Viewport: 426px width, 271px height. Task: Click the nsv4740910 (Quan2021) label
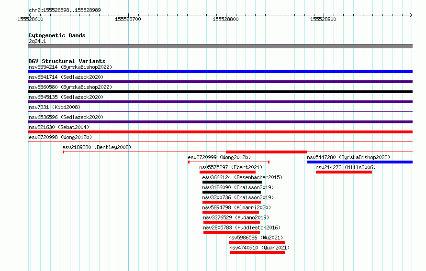click(259, 248)
